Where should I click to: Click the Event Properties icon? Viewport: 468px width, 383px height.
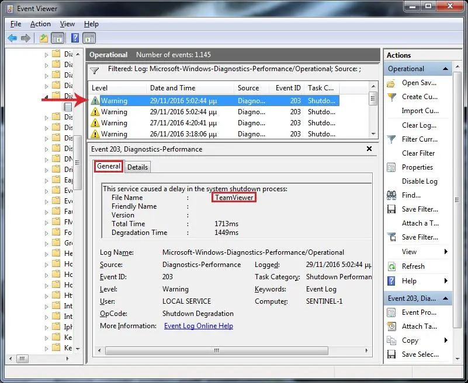[391, 312]
